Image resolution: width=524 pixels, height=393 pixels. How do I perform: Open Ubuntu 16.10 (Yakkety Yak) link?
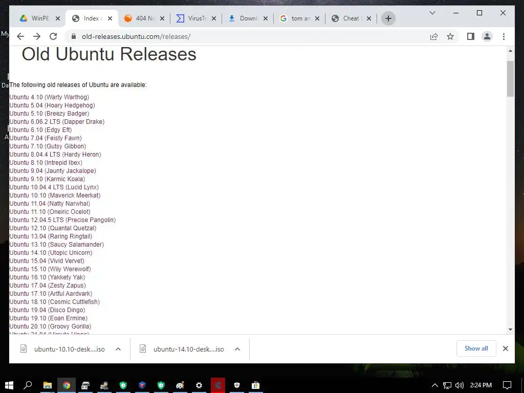point(47,277)
